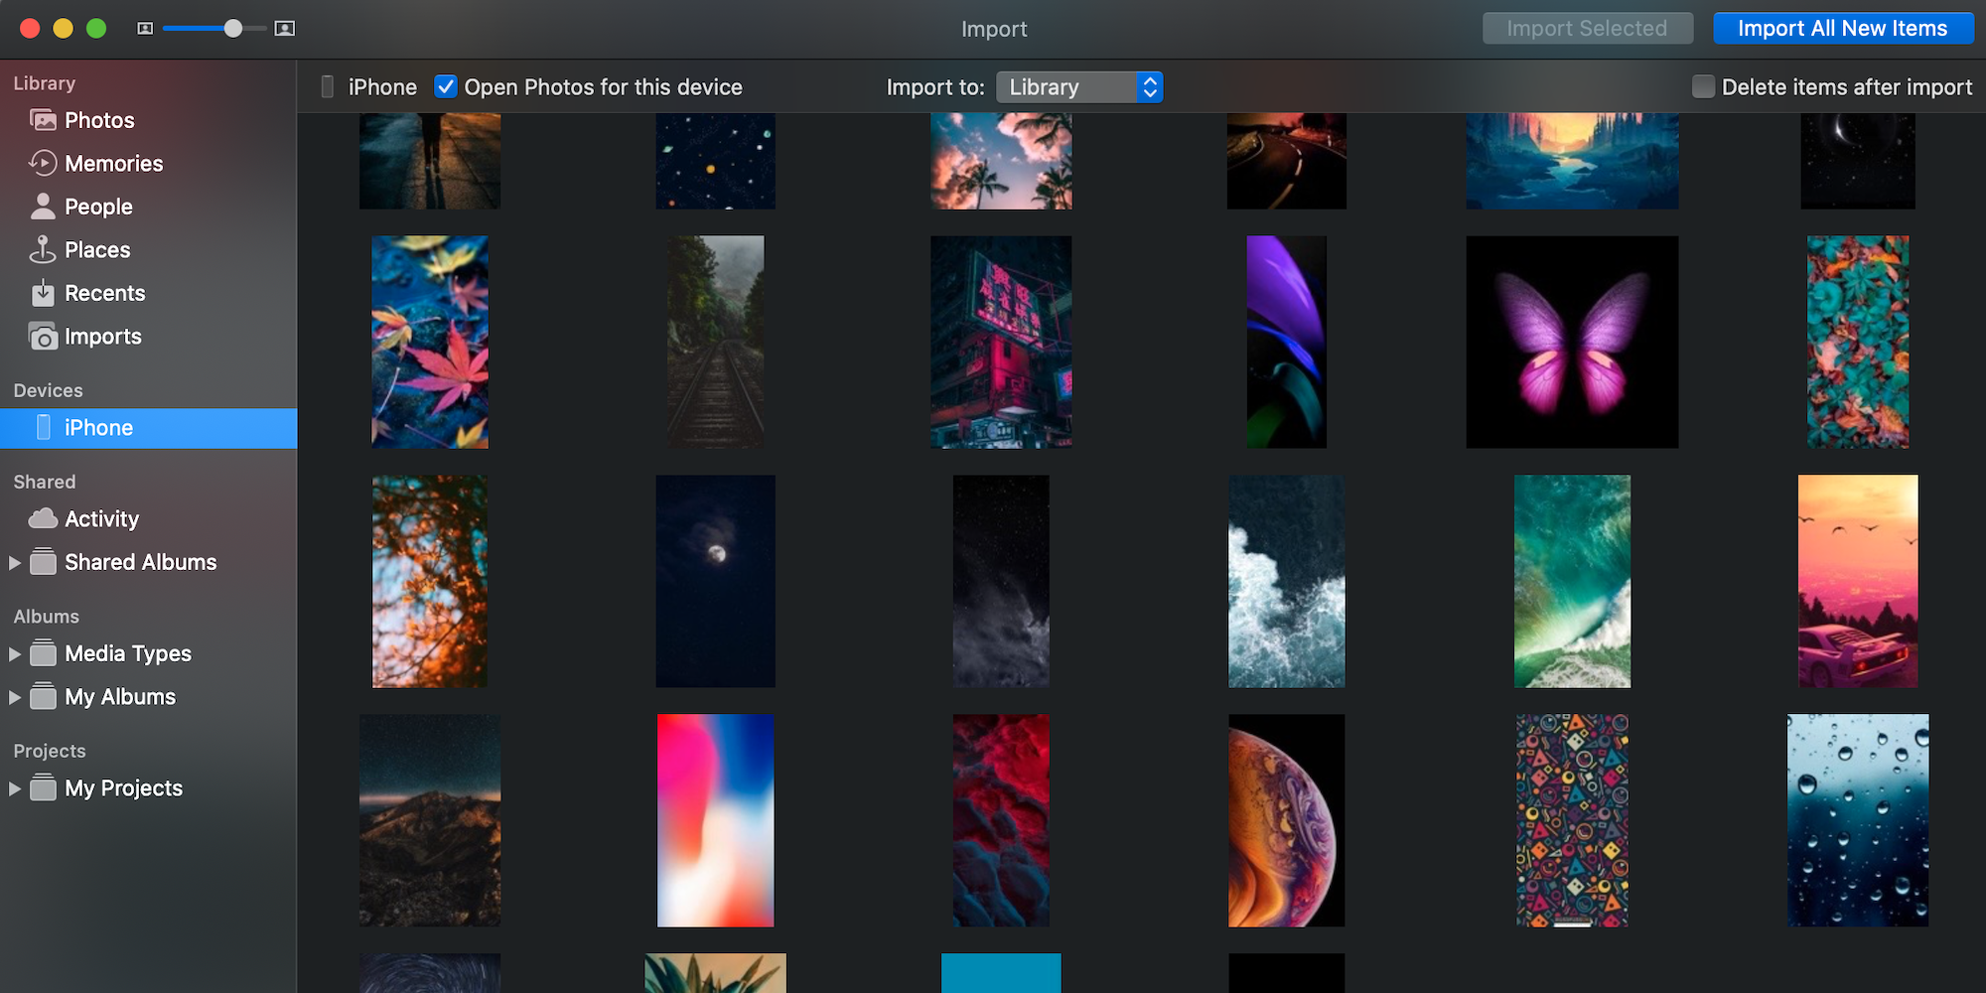Screen dimensions: 1986x993
Task: Expand the My Projects disclosure triangle
Action: coord(15,788)
